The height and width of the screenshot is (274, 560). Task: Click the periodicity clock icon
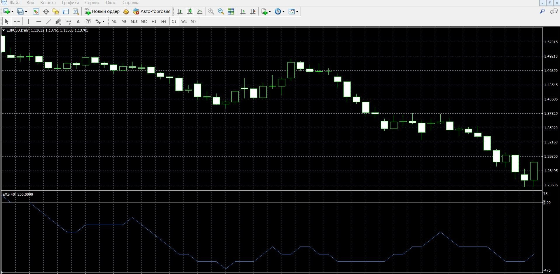point(278,11)
